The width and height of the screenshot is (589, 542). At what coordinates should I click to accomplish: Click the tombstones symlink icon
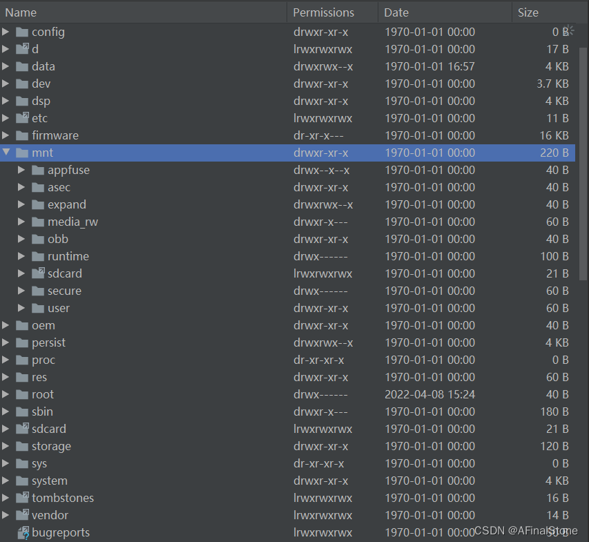pos(22,497)
